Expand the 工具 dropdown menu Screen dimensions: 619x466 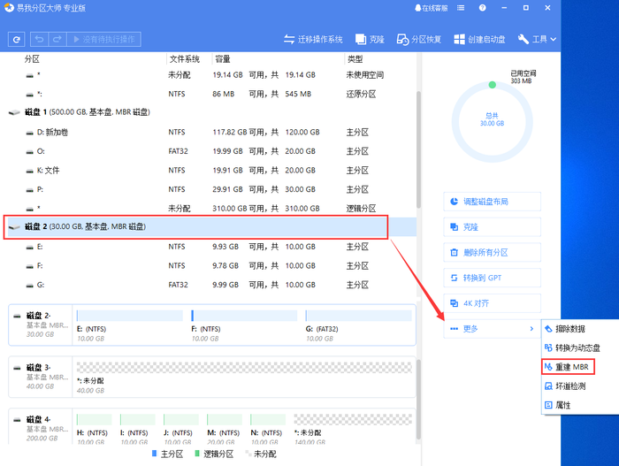point(538,40)
